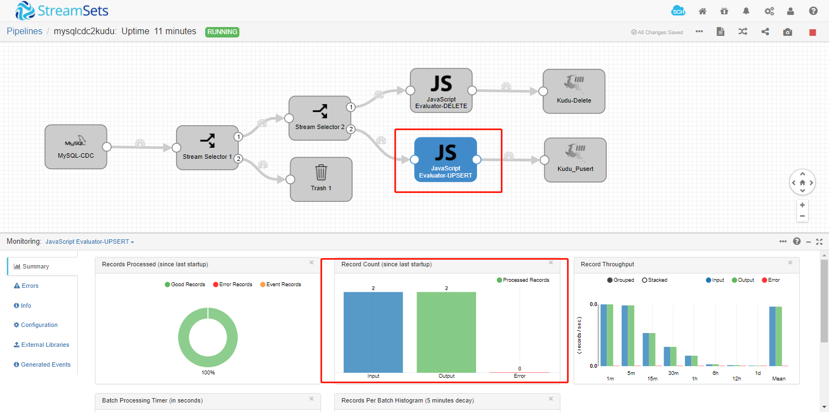Click the auto-arrange shuffle icon
The height and width of the screenshot is (413, 829).
[743, 32]
